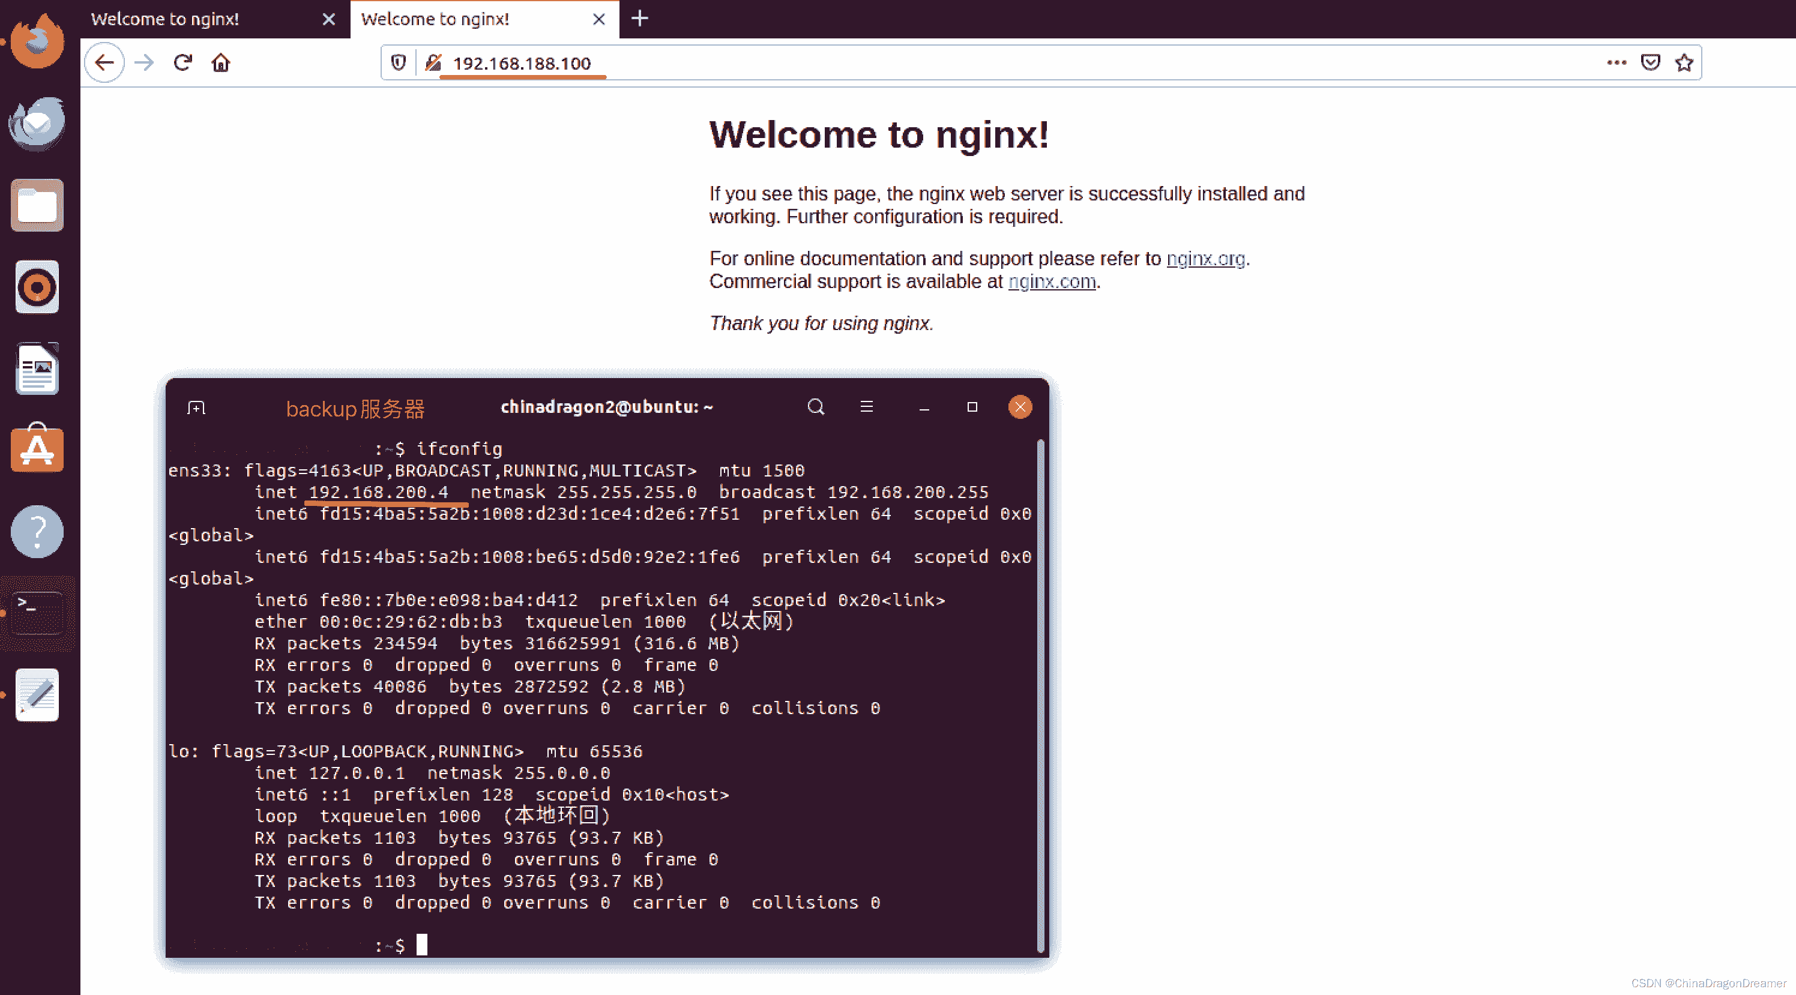Viewport: 1796px width, 995px height.
Task: Launch LibreOffice Writer from the dock
Action: (x=37, y=368)
